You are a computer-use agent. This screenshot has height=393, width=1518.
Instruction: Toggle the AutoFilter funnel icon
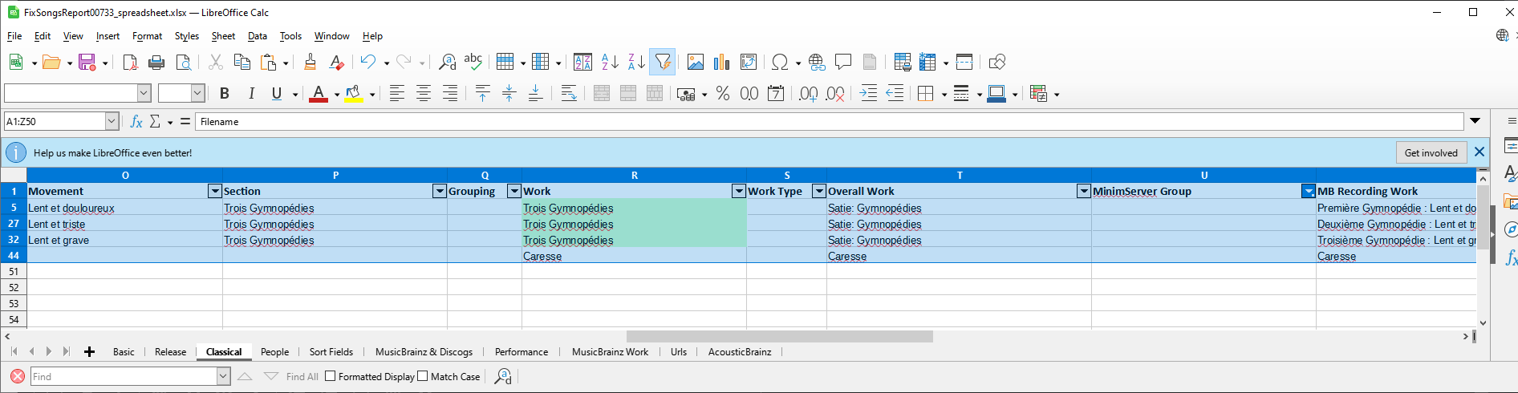pos(663,62)
